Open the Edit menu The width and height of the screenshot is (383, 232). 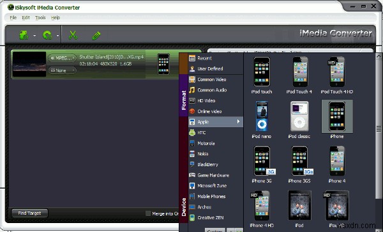pyautogui.click(x=26, y=18)
